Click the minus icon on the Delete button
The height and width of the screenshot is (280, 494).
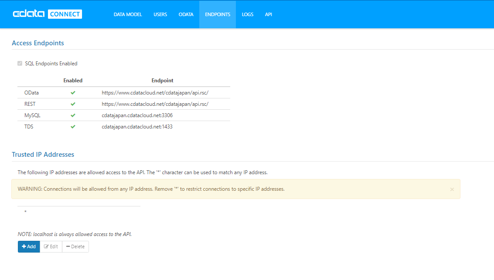click(68, 246)
